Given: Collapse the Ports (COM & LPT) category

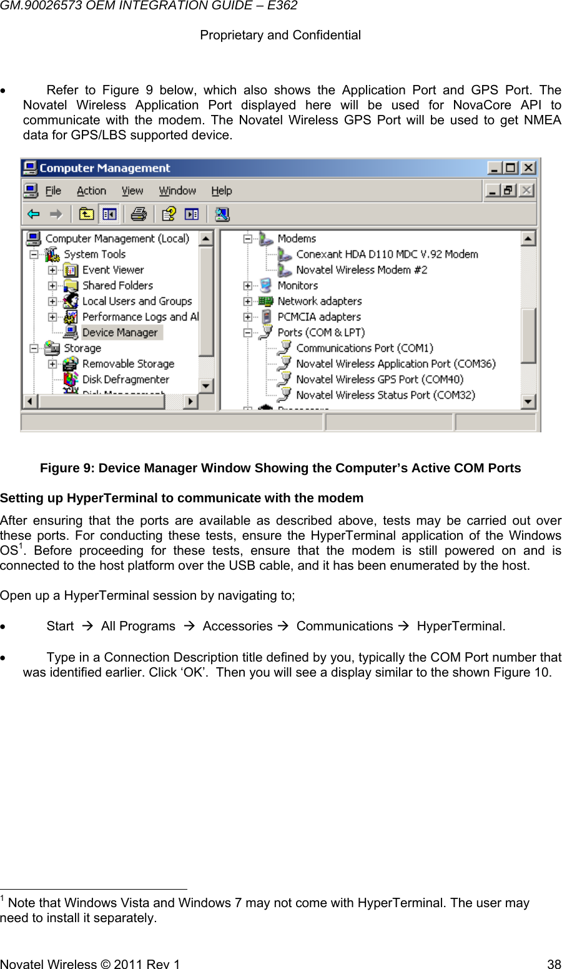Looking at the screenshot, I should point(248,332).
